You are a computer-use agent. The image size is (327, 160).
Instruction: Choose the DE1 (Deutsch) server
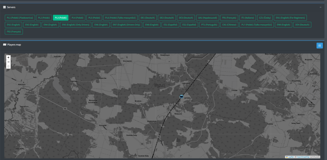click(147, 18)
